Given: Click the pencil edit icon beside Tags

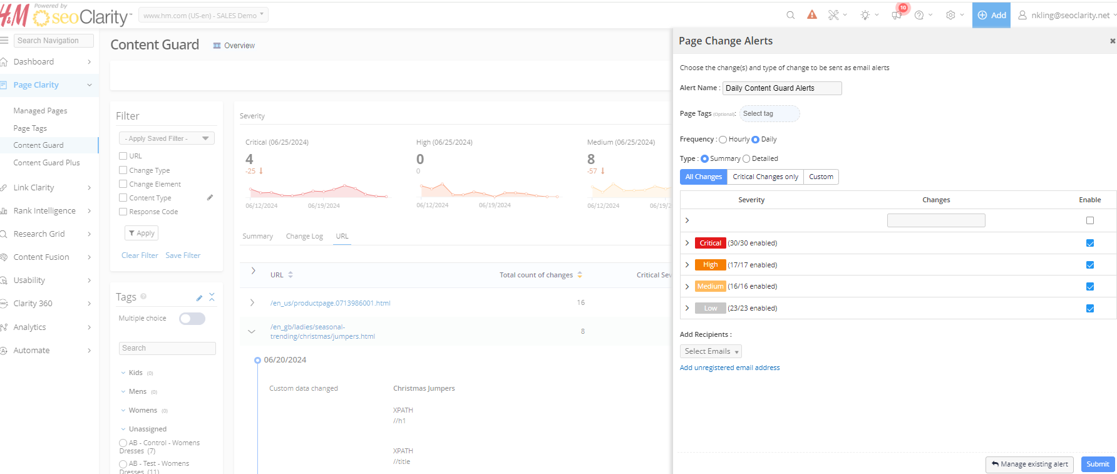Looking at the screenshot, I should coord(199,297).
